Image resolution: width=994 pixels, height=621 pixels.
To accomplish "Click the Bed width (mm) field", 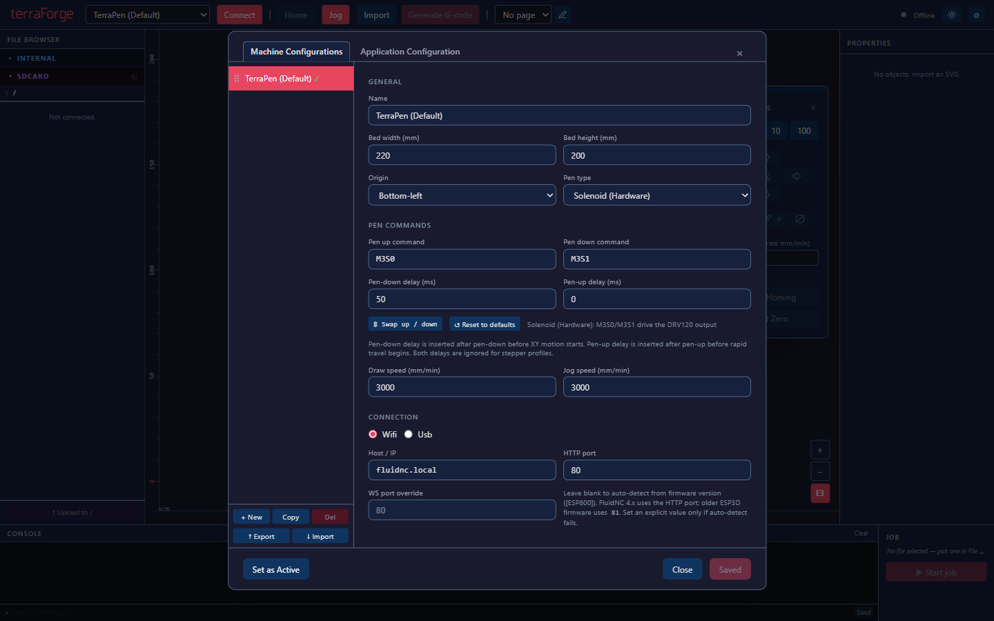I will click(462, 155).
